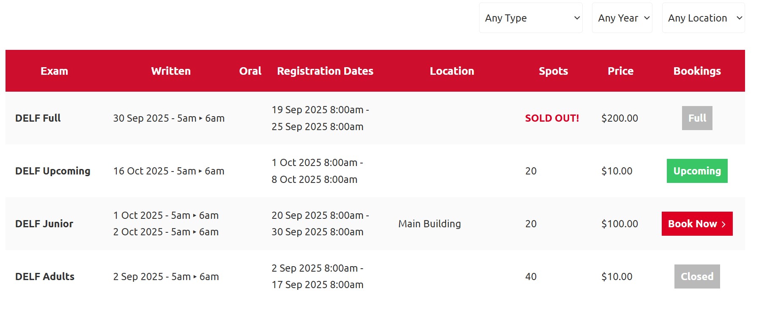
Task: Click the Registration Dates column header
Action: tap(325, 71)
